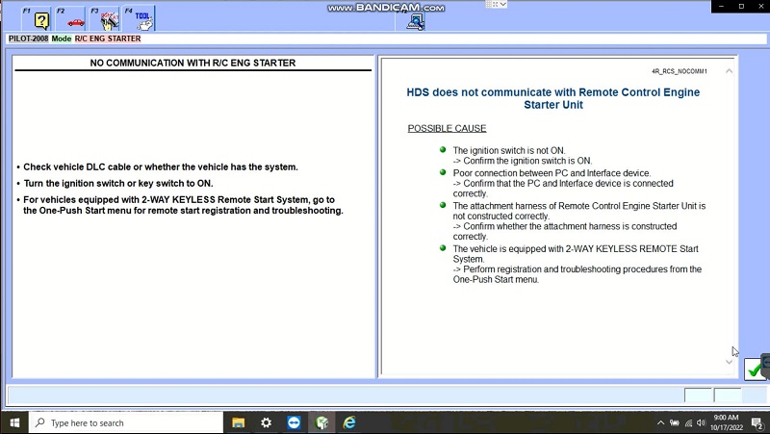Open the dropdown chevron at top center

[502, 5]
